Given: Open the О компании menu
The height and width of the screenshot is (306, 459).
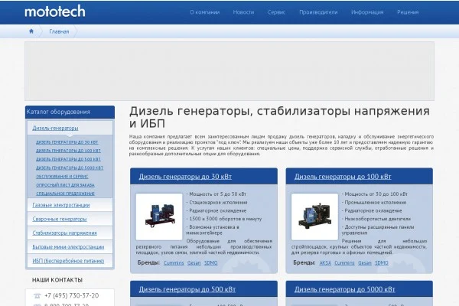Looking at the screenshot, I should (204, 12).
